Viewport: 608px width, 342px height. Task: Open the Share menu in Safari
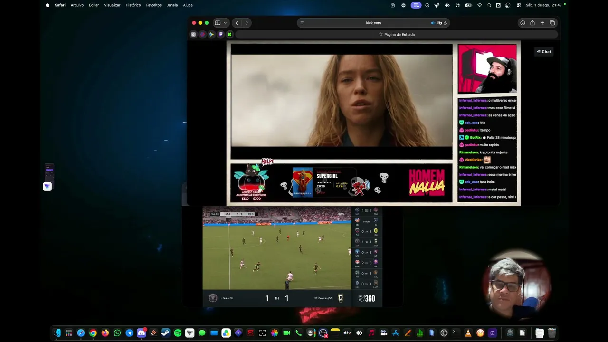pyautogui.click(x=532, y=23)
